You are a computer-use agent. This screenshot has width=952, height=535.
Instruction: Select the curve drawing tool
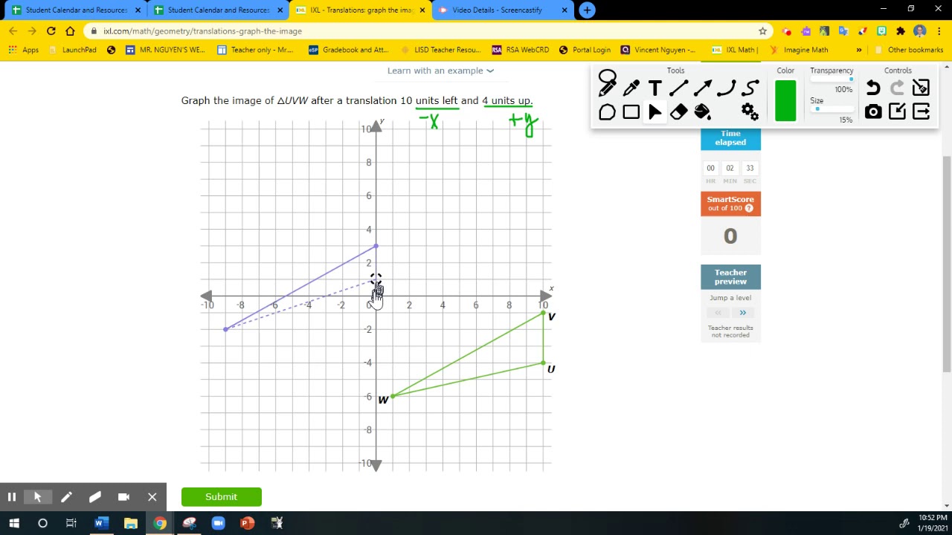726,88
